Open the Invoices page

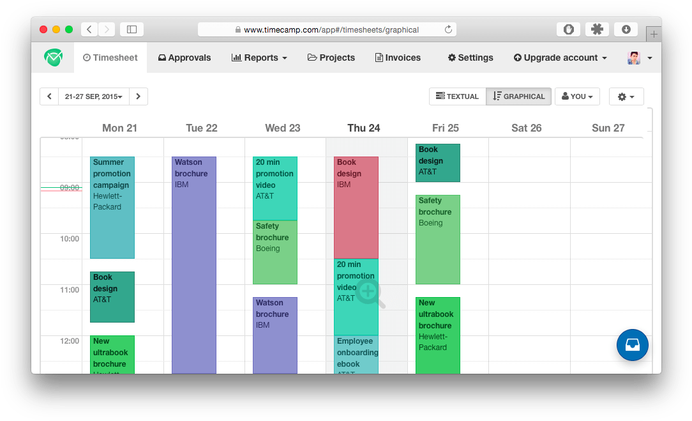(398, 57)
